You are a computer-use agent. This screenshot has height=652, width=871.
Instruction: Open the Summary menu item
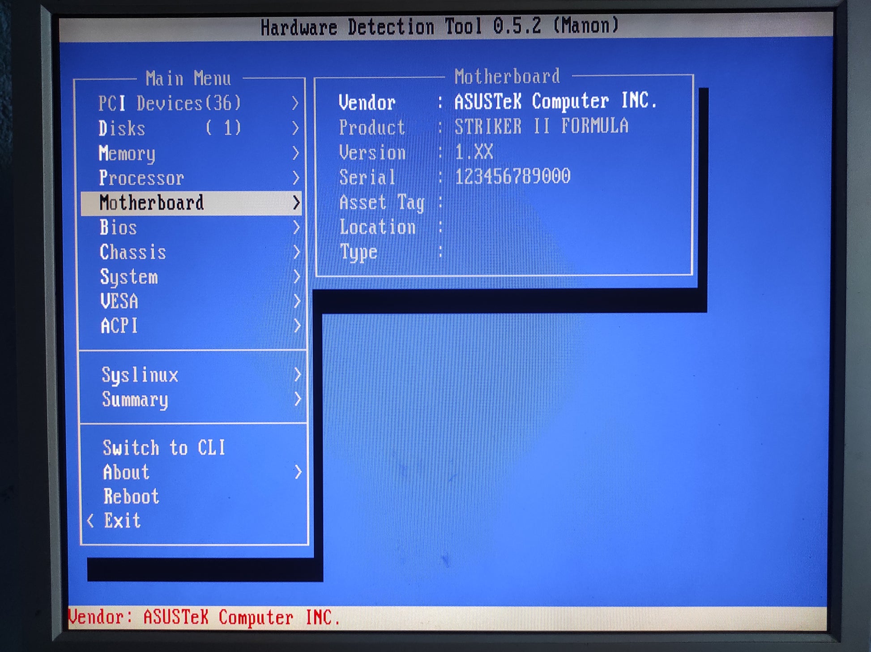click(x=135, y=399)
